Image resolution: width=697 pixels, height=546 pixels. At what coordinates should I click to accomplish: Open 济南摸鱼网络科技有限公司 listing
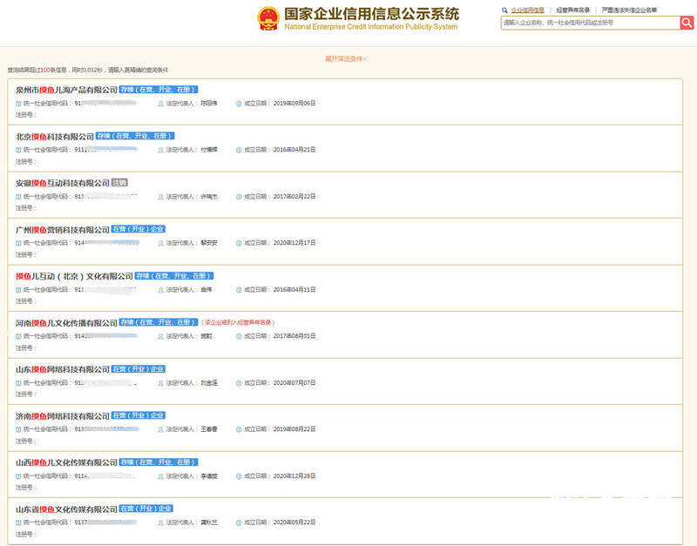point(63,416)
